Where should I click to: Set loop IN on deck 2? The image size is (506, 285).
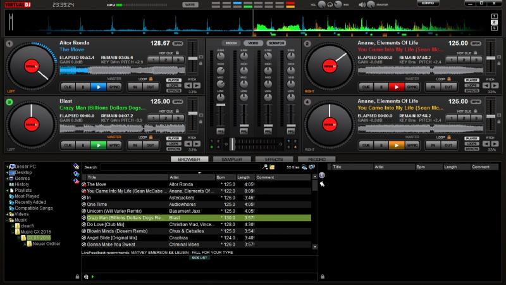coord(433,87)
